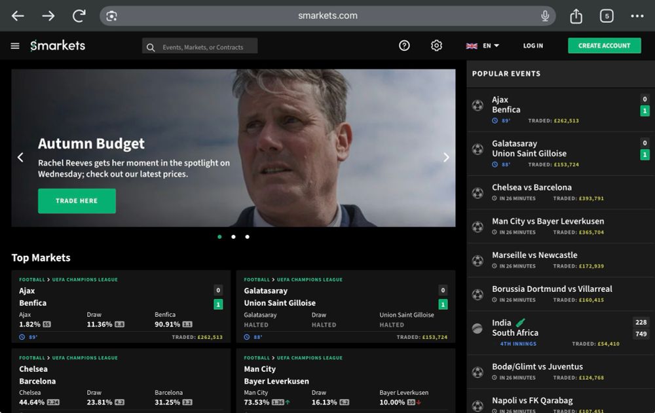Open Bodø/Glimt vs Juventus popular event

point(561,372)
